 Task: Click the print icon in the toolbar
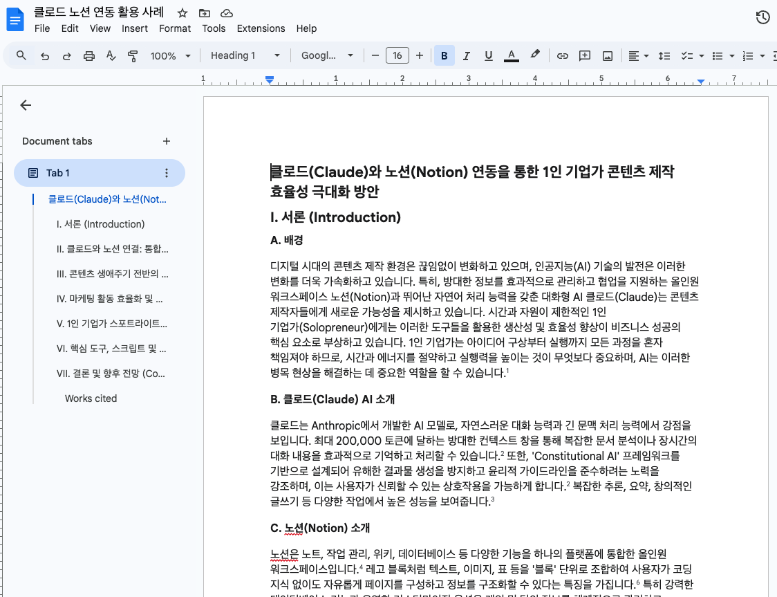click(x=88, y=55)
